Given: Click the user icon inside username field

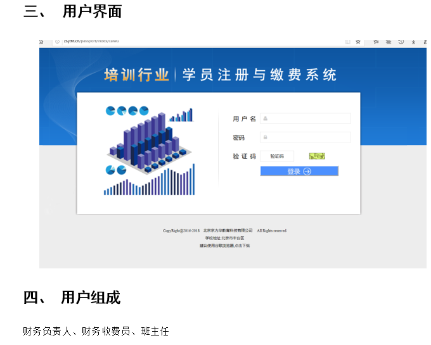Looking at the screenshot, I should click(265, 118).
